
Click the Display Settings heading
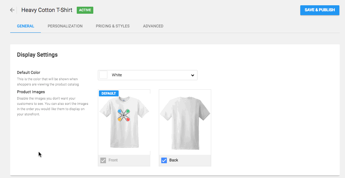pyautogui.click(x=37, y=55)
